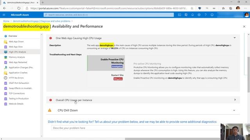
Task: Open the Web App Slow detector
Action: point(16,47)
